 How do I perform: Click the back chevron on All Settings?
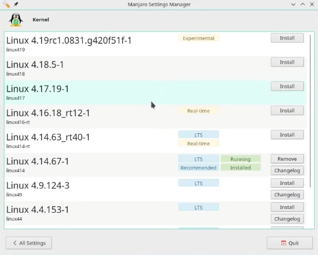pyautogui.click(x=15, y=243)
